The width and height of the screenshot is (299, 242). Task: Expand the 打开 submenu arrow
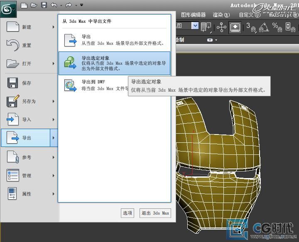(54, 64)
